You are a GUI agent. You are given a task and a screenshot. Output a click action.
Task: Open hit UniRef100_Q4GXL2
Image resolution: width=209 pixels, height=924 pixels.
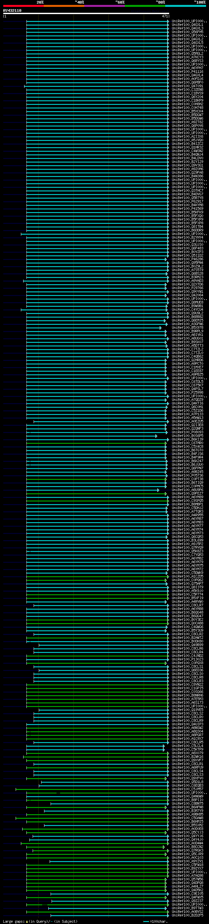[x=187, y=39]
